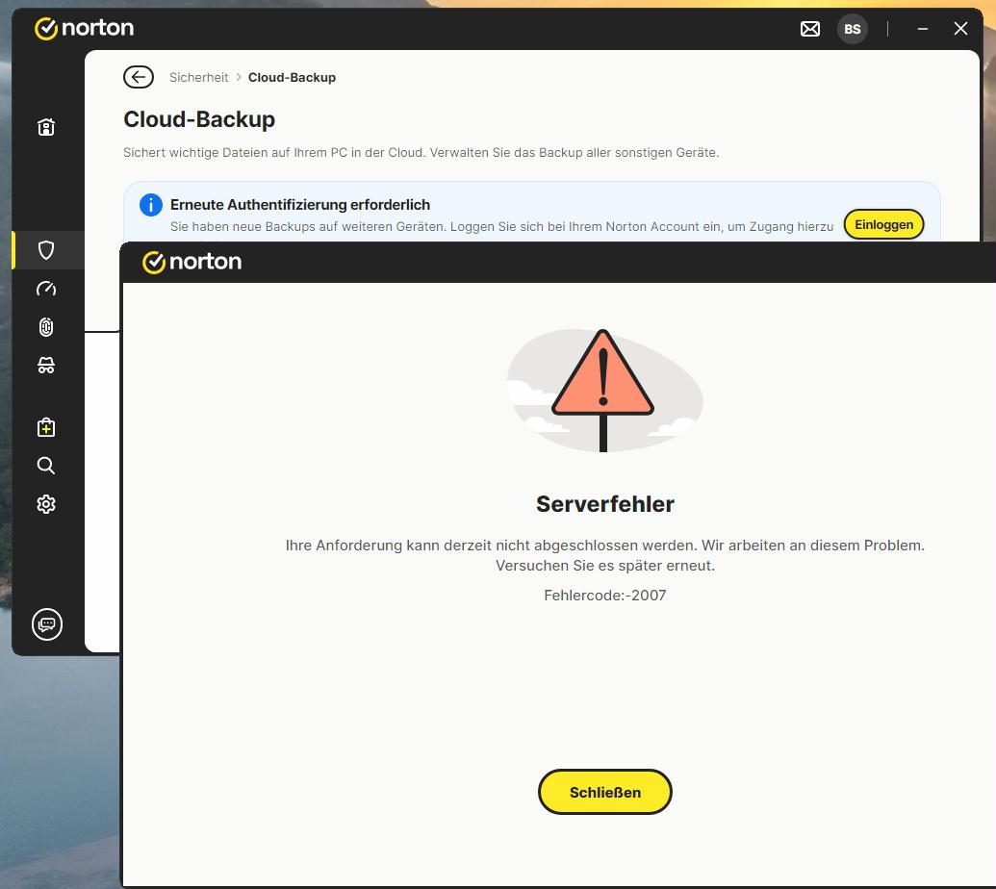Click the Cloud-Backup breadcrumb item
The width and height of the screenshot is (996, 889).
292,77
